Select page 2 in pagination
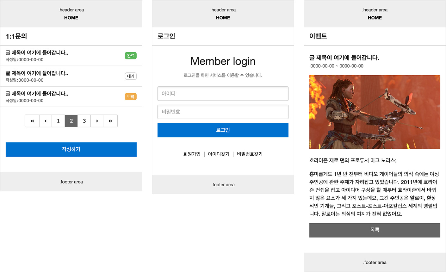Image resolution: width=446 pixels, height=272 pixels. [71, 121]
